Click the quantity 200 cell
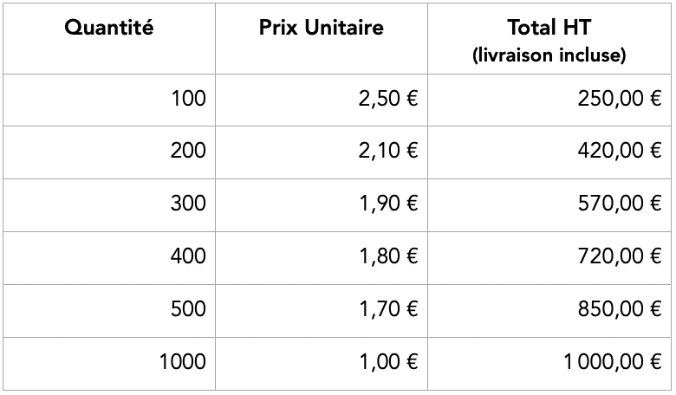676x395 pixels. (189, 151)
